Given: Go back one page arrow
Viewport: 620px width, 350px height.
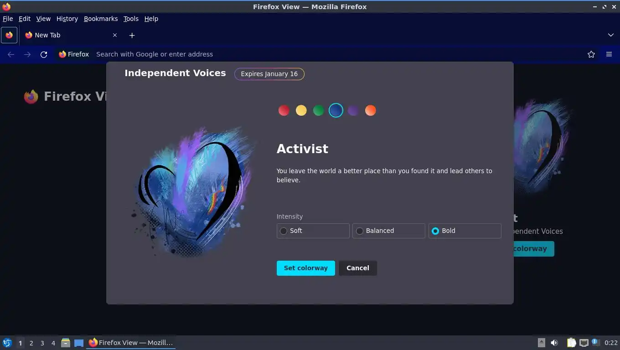Looking at the screenshot, I should 11,54.
